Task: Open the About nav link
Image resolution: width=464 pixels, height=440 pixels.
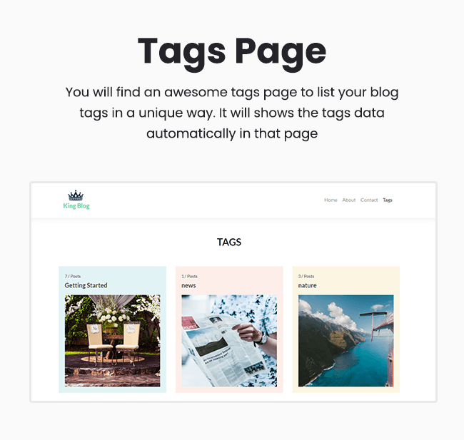Action: [x=348, y=200]
